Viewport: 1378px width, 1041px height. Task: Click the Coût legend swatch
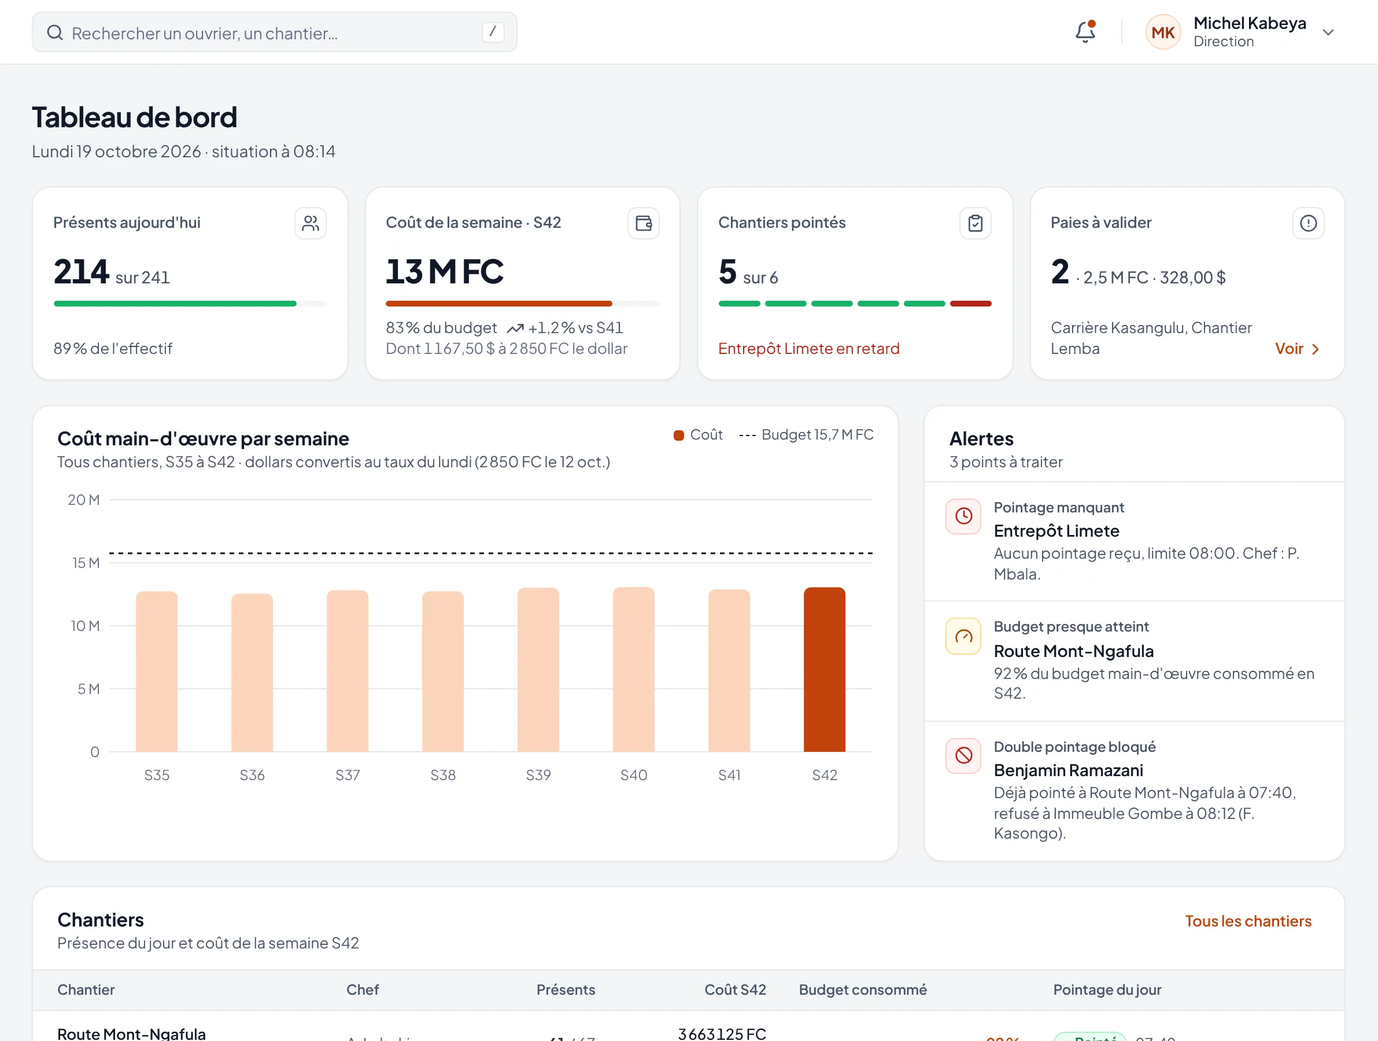[x=678, y=435]
